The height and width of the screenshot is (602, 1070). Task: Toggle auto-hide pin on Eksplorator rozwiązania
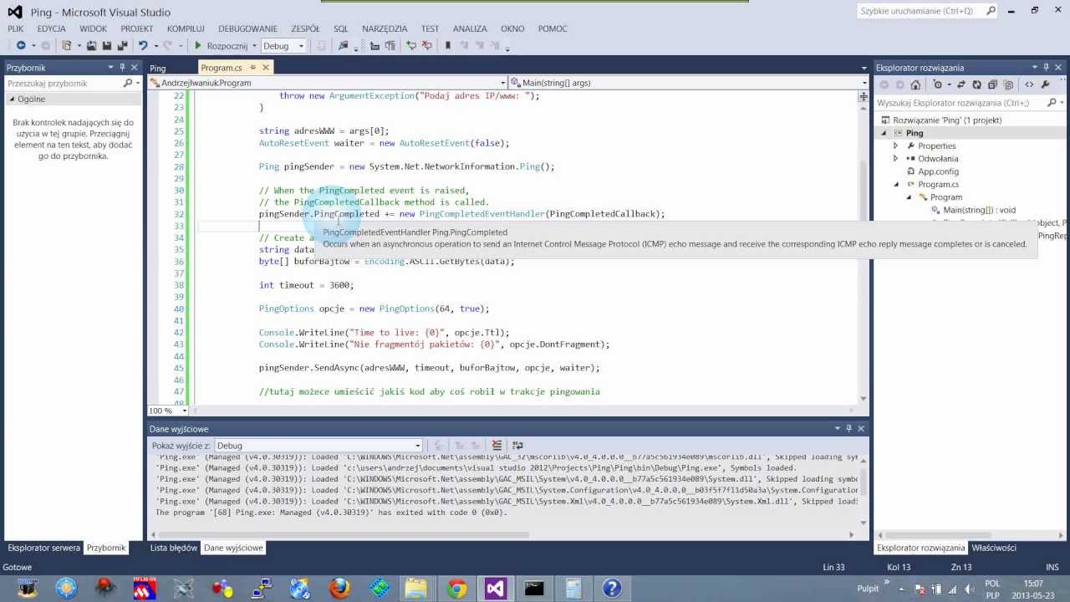(1048, 68)
